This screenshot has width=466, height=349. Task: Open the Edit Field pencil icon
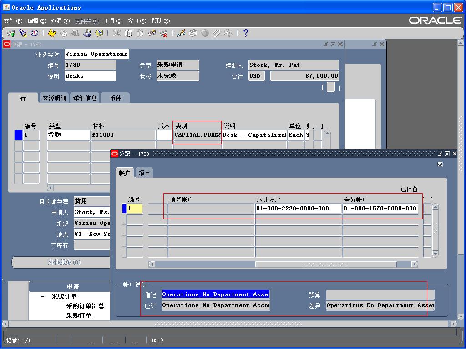tap(181, 33)
